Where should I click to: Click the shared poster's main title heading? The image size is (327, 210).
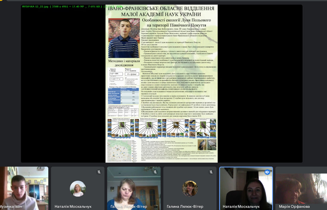click(161, 11)
